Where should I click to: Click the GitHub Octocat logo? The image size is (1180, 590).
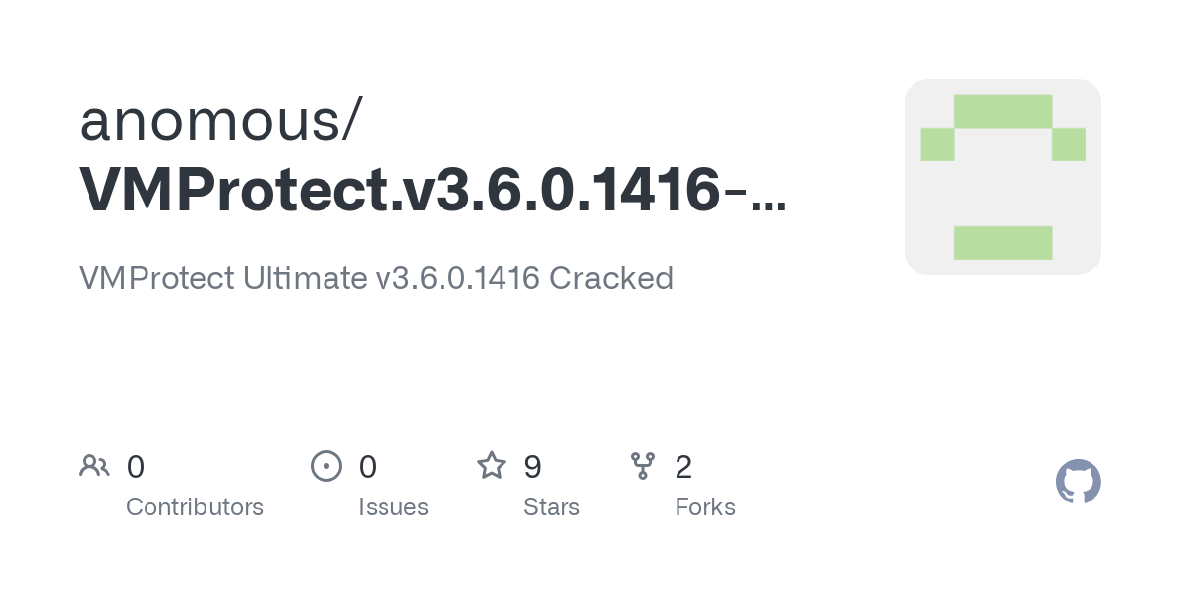[1079, 482]
